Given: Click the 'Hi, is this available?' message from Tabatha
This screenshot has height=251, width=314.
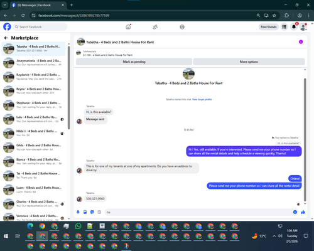Looking at the screenshot, I should click(x=99, y=112).
